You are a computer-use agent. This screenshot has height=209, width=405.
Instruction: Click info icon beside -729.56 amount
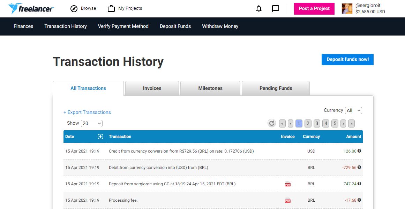point(359,168)
